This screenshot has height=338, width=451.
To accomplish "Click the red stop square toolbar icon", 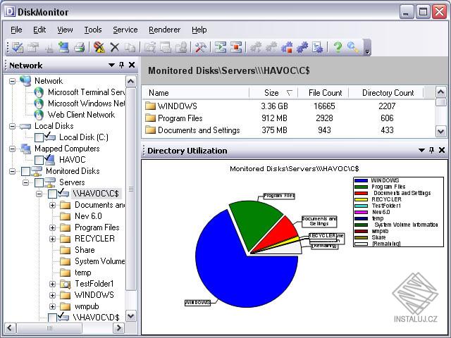I will coord(236,47).
